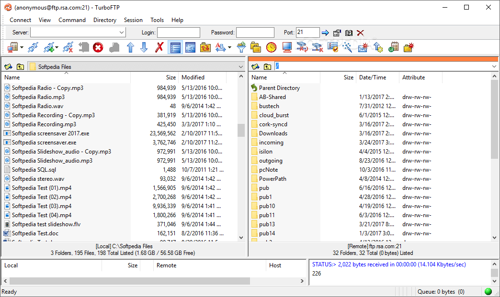Open the address book icon
500x297 pixels.
pyautogui.click(x=349, y=33)
